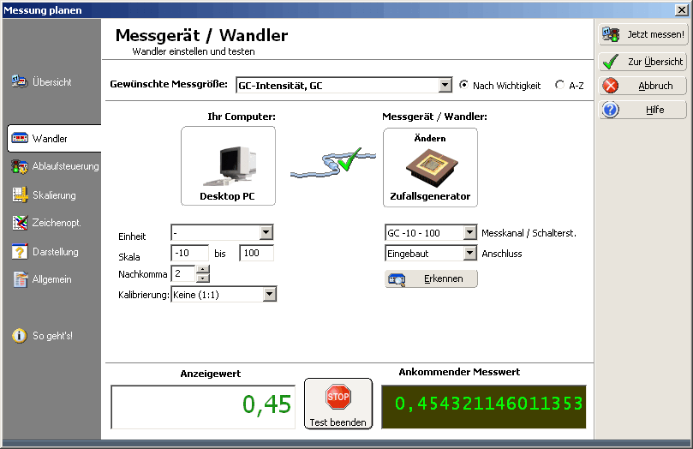Click the So geht's info icon
This screenshot has width=693, height=449.
click(x=20, y=336)
